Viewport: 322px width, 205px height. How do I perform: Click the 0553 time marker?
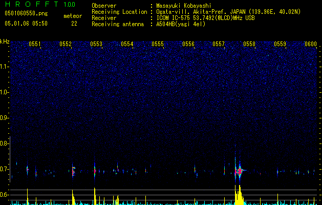(x=96, y=44)
